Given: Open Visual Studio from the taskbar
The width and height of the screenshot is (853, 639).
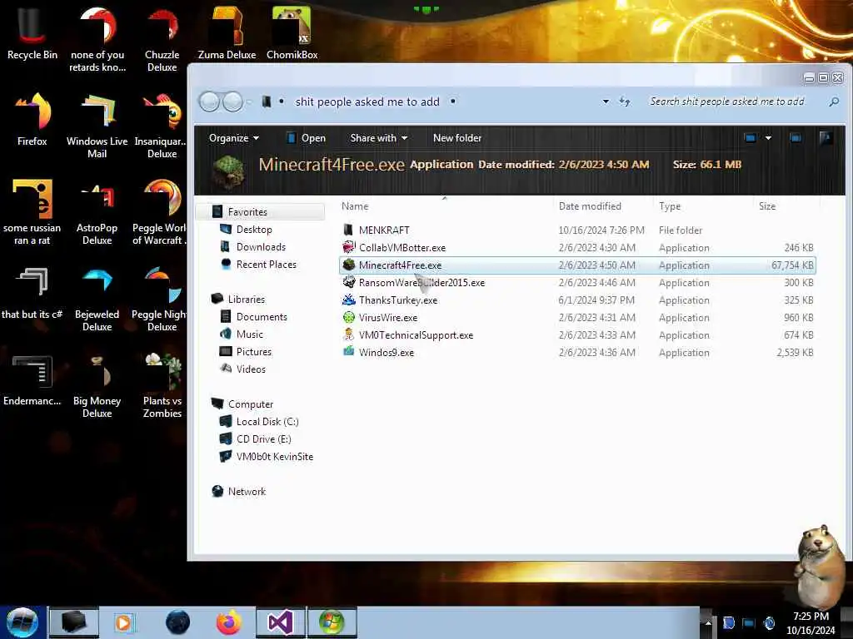Looking at the screenshot, I should [x=281, y=622].
